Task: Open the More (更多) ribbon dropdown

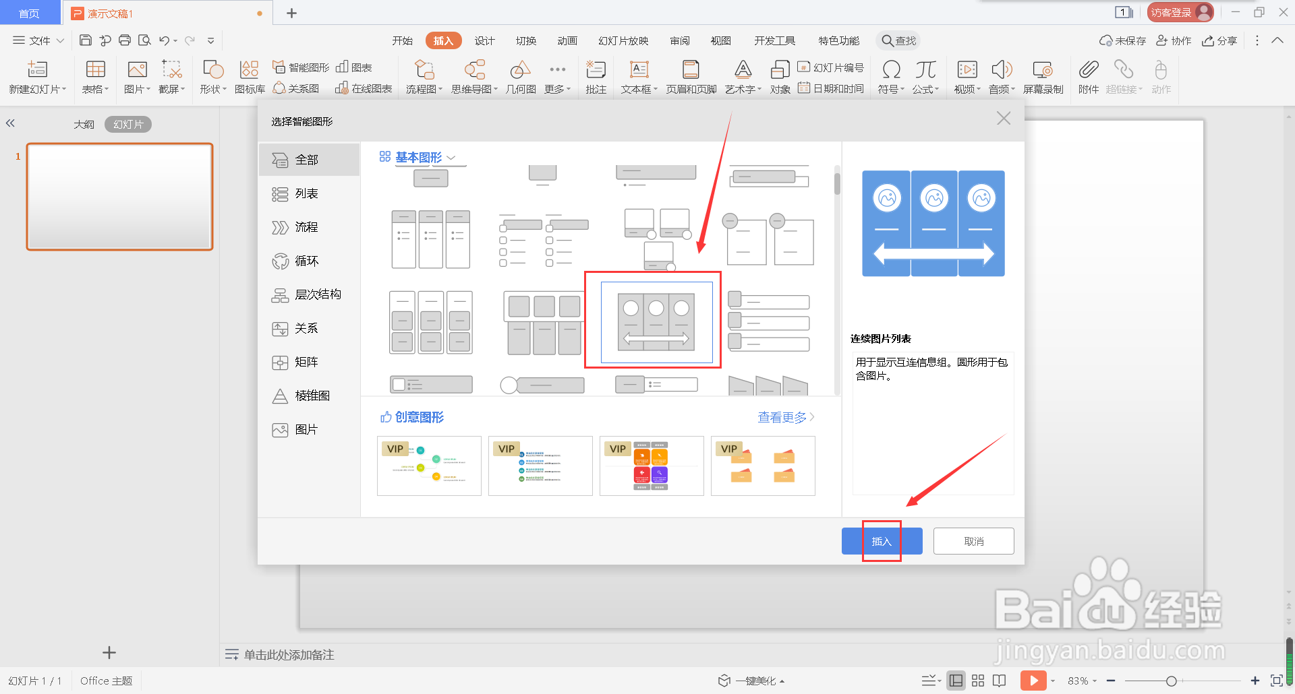Action: click(558, 76)
